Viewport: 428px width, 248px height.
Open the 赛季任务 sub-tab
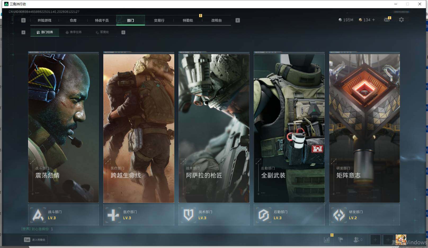pyautogui.click(x=74, y=32)
